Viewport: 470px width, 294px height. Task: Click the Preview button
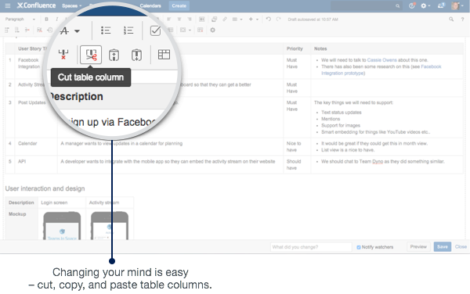[418, 247]
